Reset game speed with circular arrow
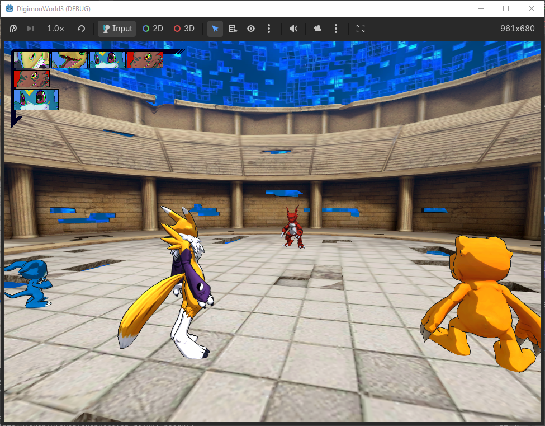Screen dimensions: 545x426 [81, 29]
